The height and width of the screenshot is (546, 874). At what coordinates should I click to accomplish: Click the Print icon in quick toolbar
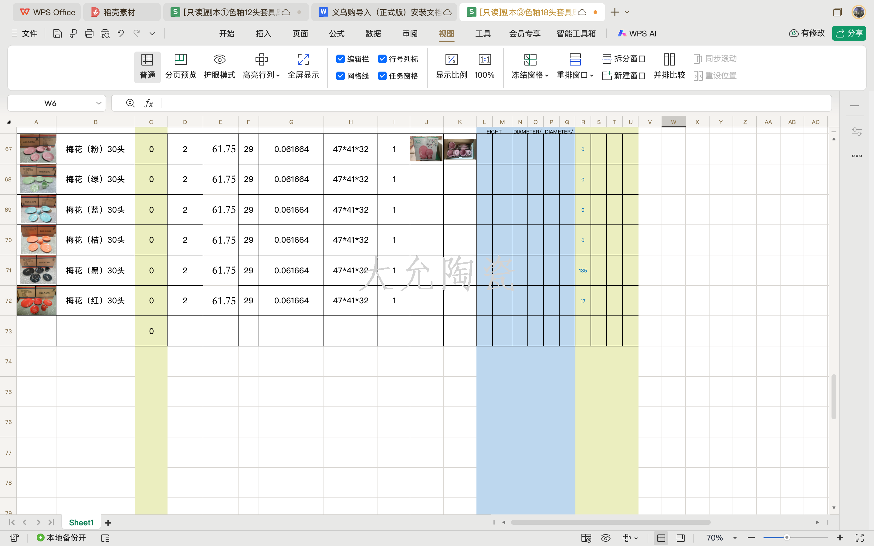[89, 34]
